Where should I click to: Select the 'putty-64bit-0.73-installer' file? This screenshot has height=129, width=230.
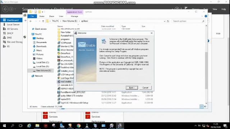pyautogui.click(x=72, y=96)
